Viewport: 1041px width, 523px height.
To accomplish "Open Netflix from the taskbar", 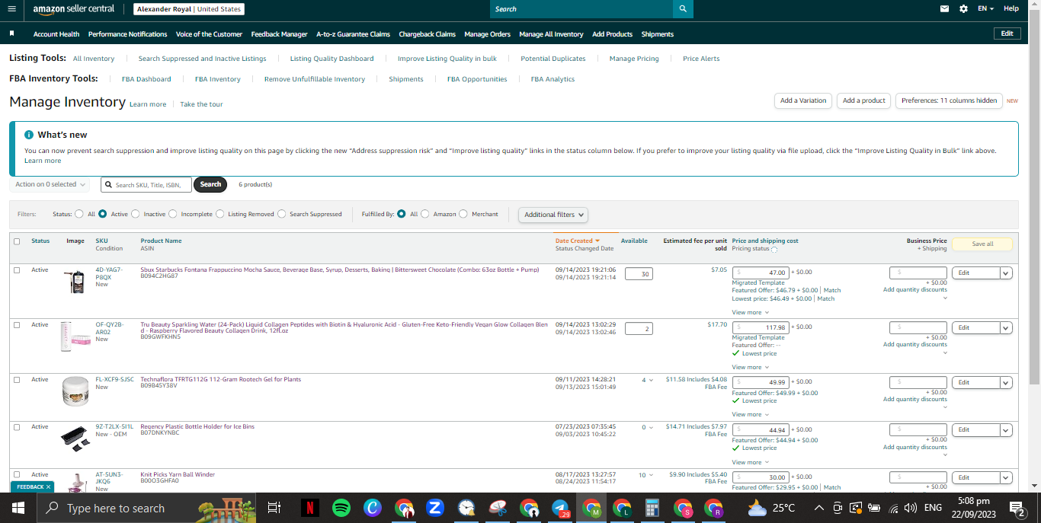I will (x=309, y=508).
